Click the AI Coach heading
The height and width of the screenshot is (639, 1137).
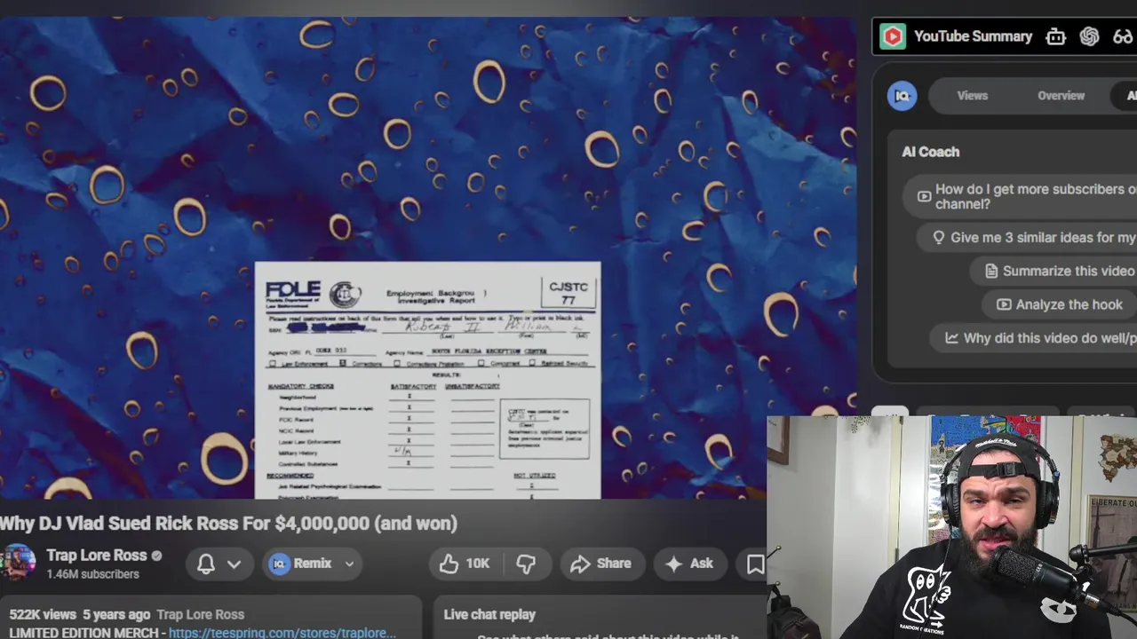click(930, 152)
